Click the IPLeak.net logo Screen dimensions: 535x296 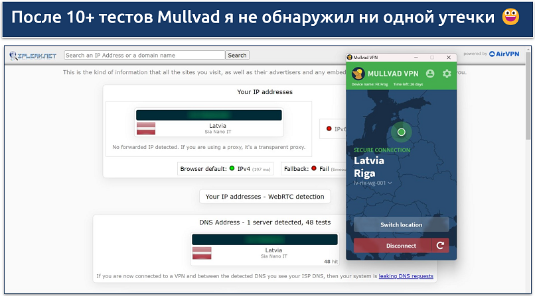coord(33,56)
